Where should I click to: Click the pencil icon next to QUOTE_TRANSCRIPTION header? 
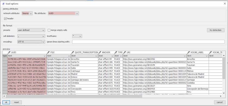pyautogui.click(x=73, y=52)
